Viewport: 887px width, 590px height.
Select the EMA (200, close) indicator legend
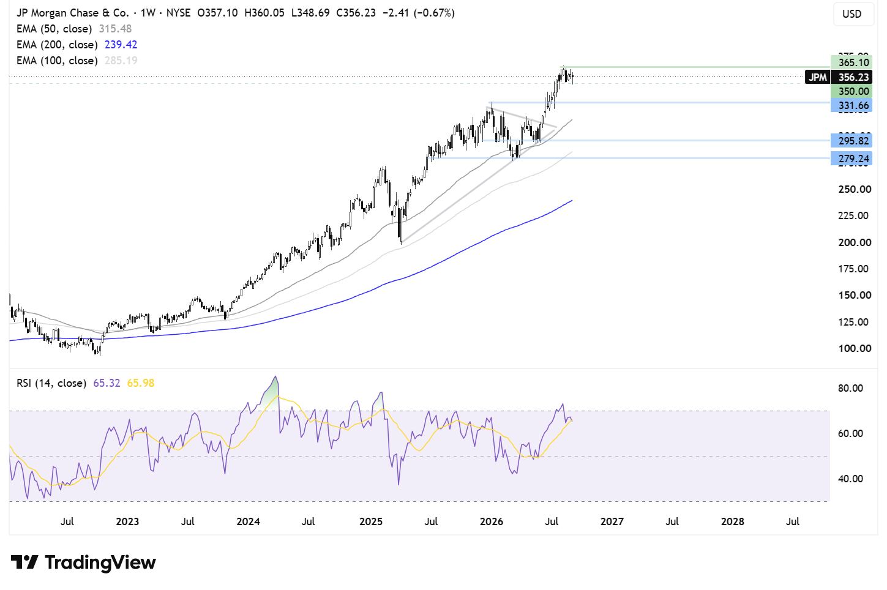click(57, 45)
